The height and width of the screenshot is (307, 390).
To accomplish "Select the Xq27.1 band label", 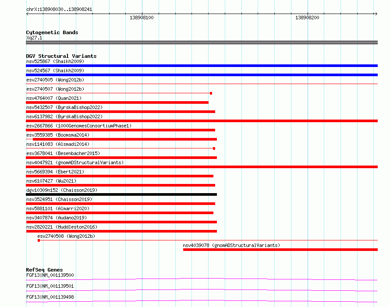I will point(34,38).
